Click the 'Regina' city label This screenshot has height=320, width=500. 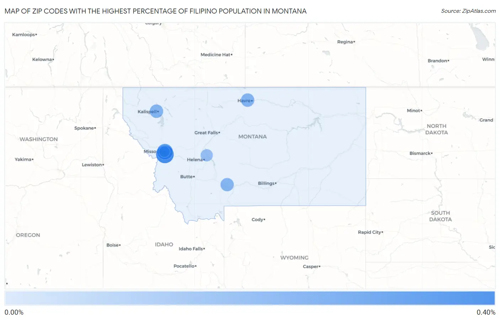[346, 42]
